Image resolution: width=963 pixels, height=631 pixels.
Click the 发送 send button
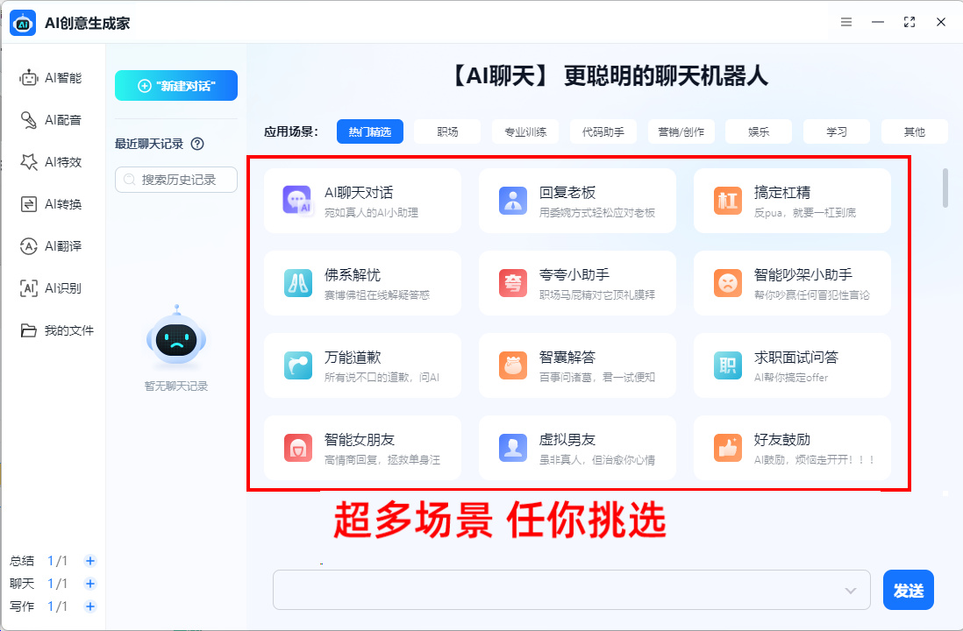coord(909,590)
